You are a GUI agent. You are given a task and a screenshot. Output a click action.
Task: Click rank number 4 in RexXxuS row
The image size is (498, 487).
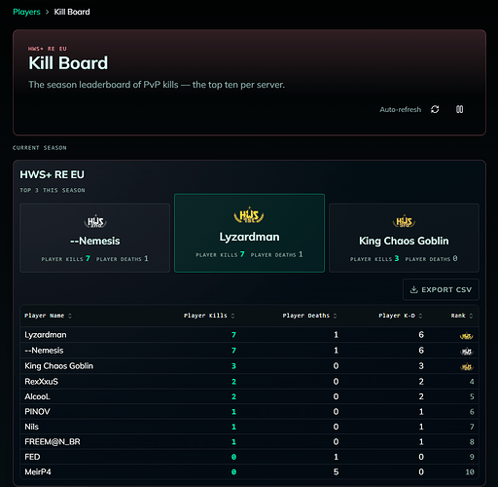pyautogui.click(x=472, y=382)
